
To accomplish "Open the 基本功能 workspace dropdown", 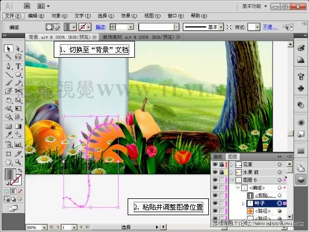I will [x=254, y=6].
